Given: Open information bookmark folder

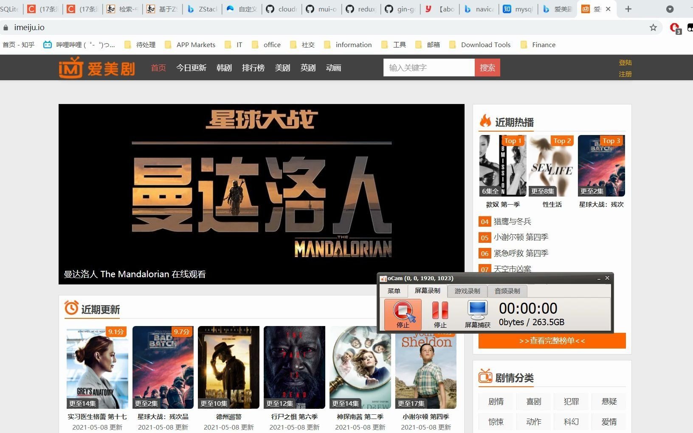Looking at the screenshot, I should pos(348,45).
